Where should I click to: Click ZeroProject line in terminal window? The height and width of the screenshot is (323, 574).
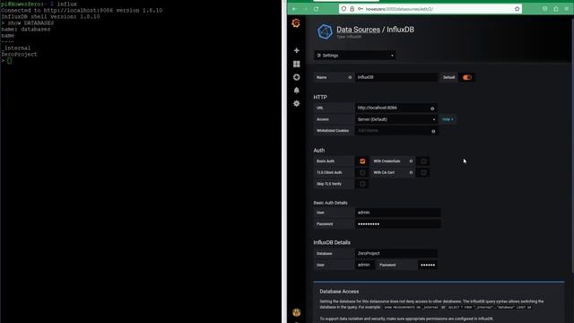pyautogui.click(x=19, y=54)
